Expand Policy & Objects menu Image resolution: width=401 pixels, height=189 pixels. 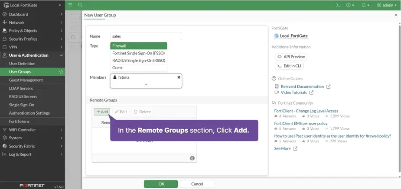click(33, 31)
